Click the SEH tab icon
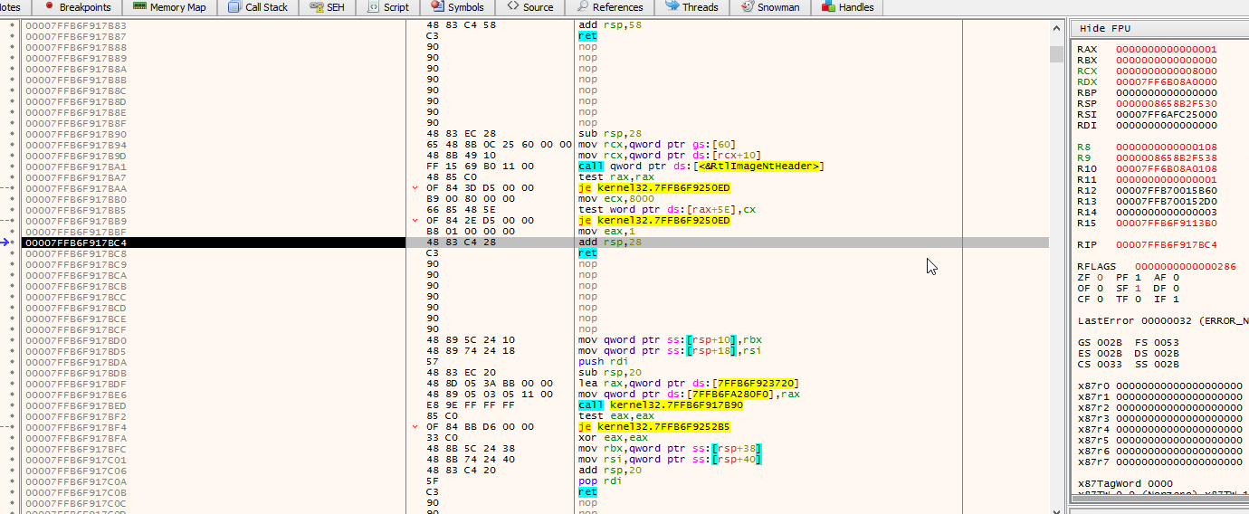Screen dimensions: 1249x514 [316, 6]
